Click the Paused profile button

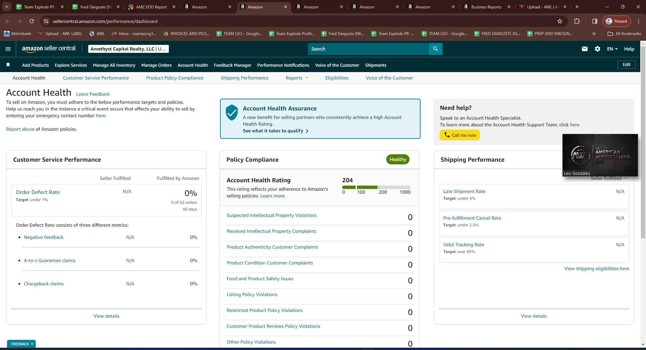617,21
